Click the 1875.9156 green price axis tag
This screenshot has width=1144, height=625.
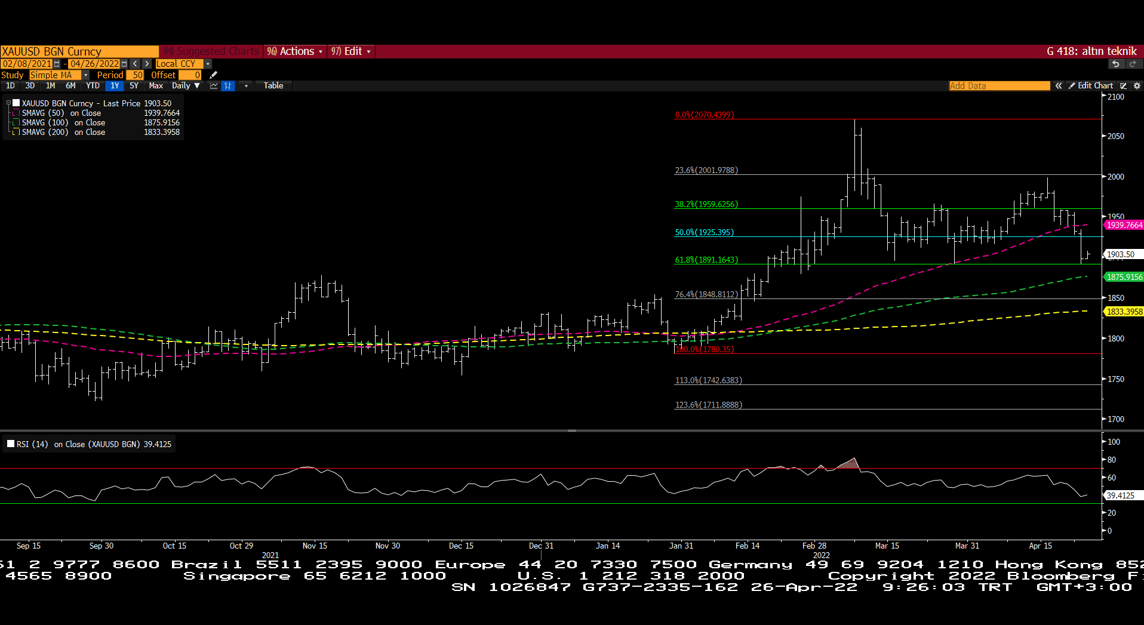pos(1124,277)
